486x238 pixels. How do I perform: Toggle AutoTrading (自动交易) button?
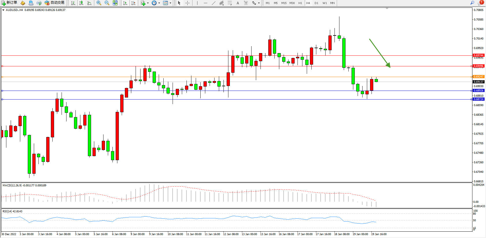point(54,3)
